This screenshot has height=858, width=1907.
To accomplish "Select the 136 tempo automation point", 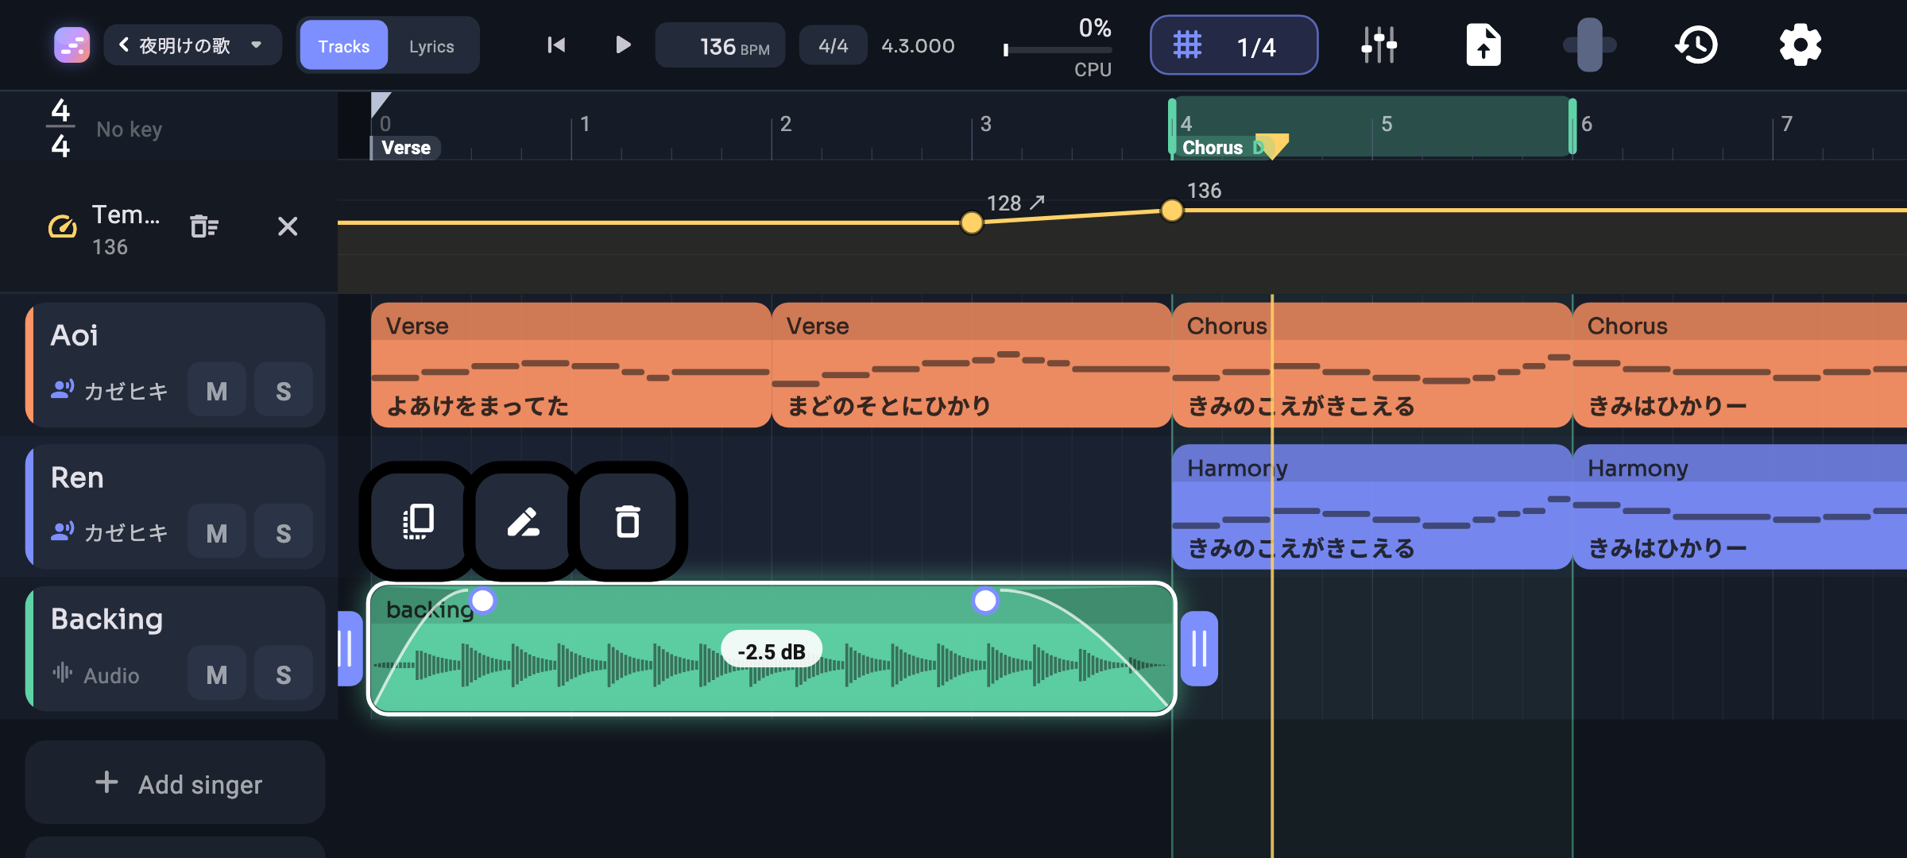I will (x=1171, y=211).
